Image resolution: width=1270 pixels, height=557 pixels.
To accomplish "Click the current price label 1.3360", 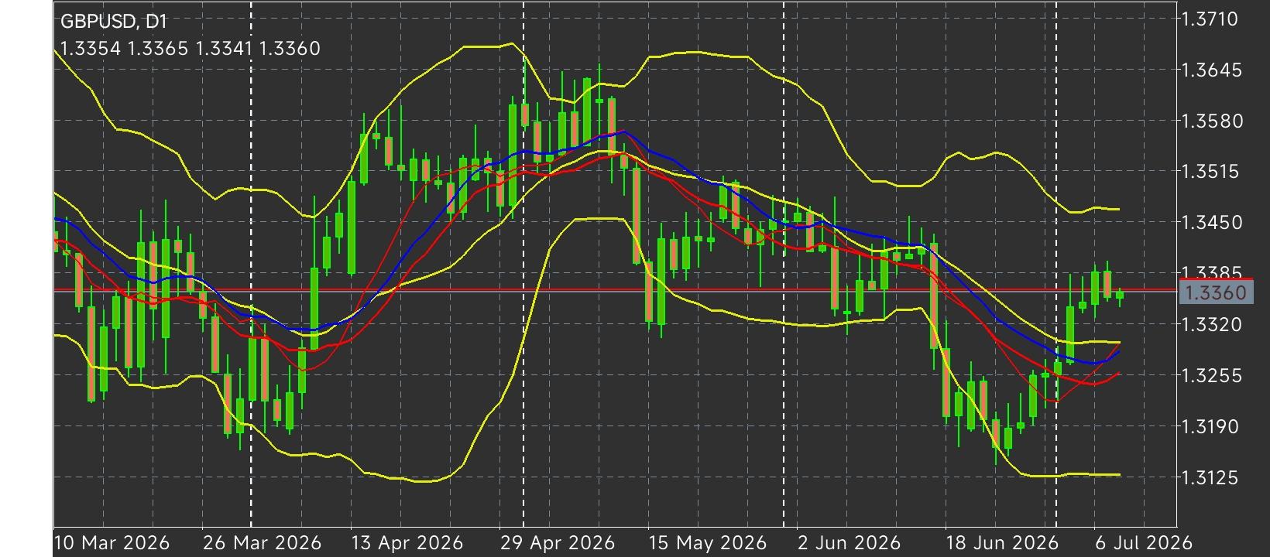I will point(1216,292).
